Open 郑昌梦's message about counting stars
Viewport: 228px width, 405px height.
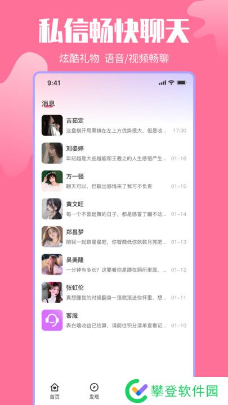click(x=114, y=237)
